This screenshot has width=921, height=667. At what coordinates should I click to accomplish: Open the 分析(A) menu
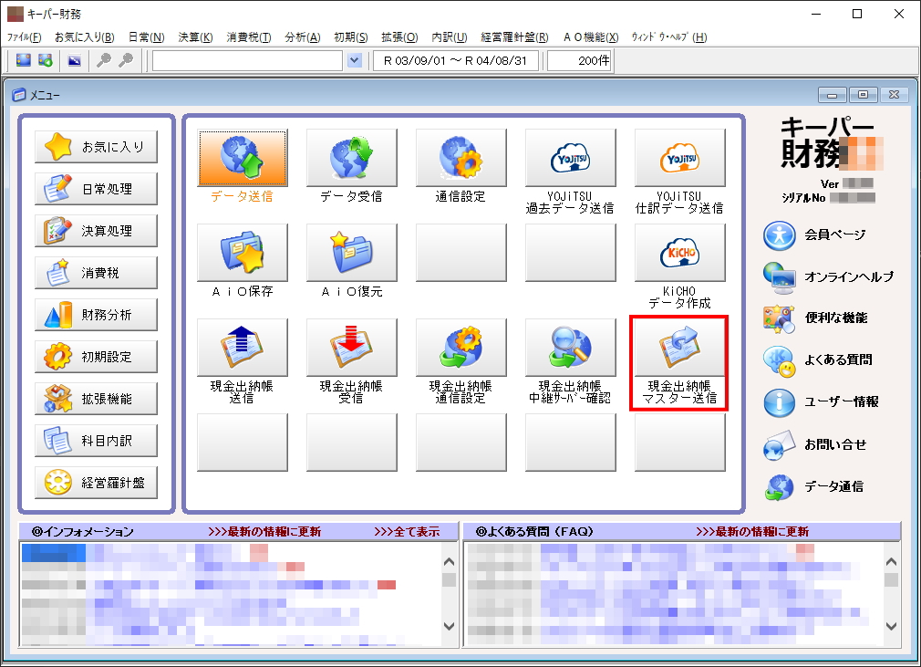(x=303, y=37)
